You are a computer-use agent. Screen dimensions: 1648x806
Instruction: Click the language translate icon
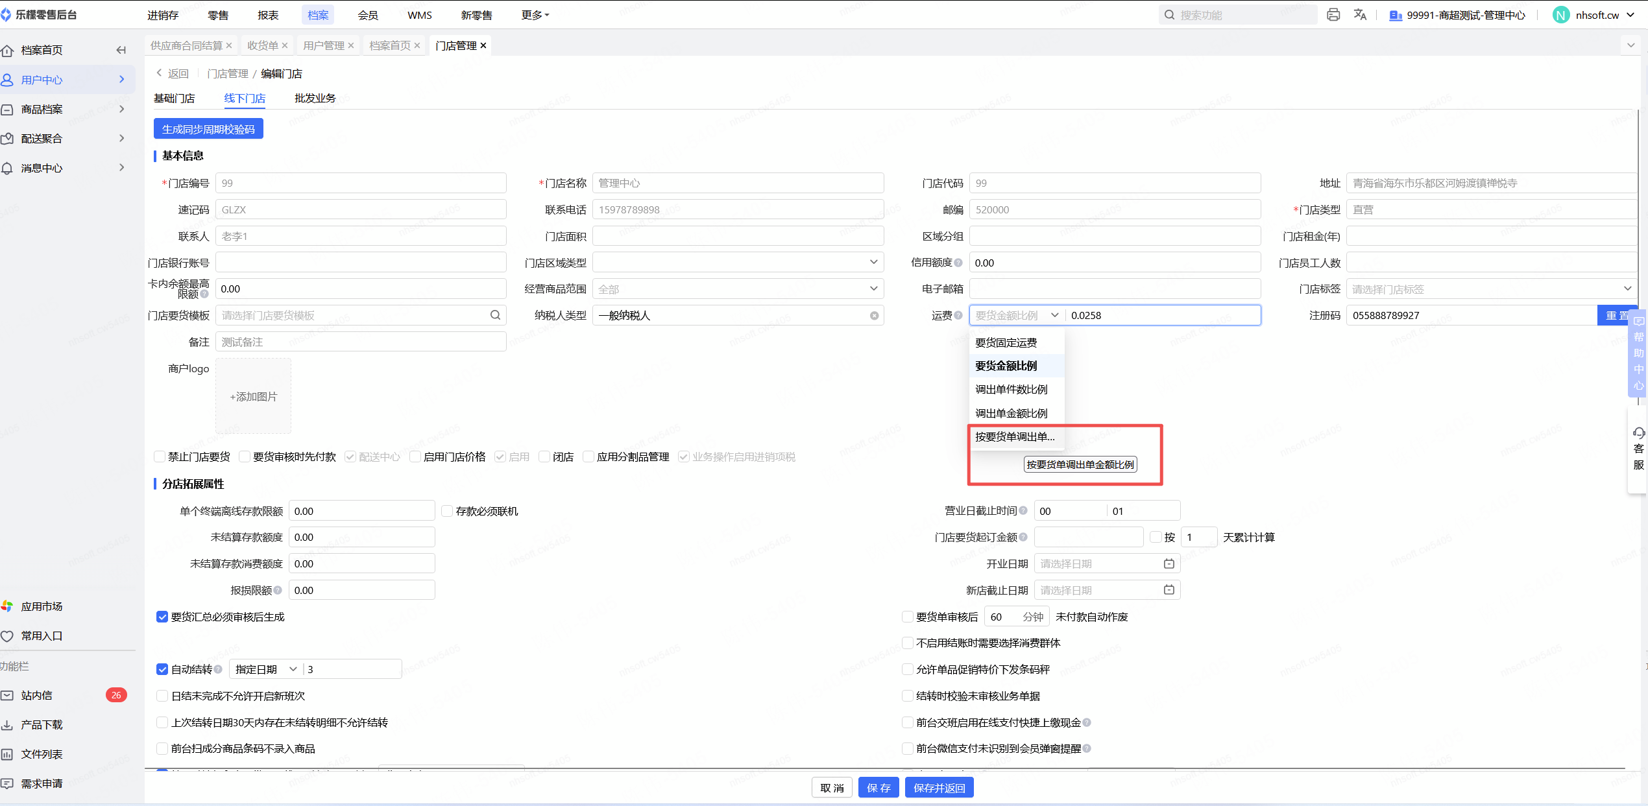[1360, 14]
